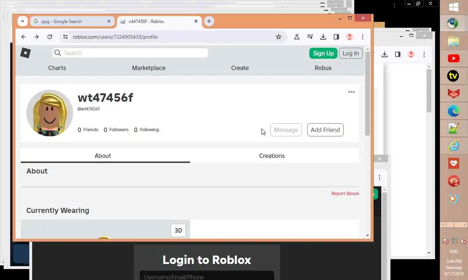Open the YouTube taskbar icon
Screen dimensions: 468x280
[454, 58]
